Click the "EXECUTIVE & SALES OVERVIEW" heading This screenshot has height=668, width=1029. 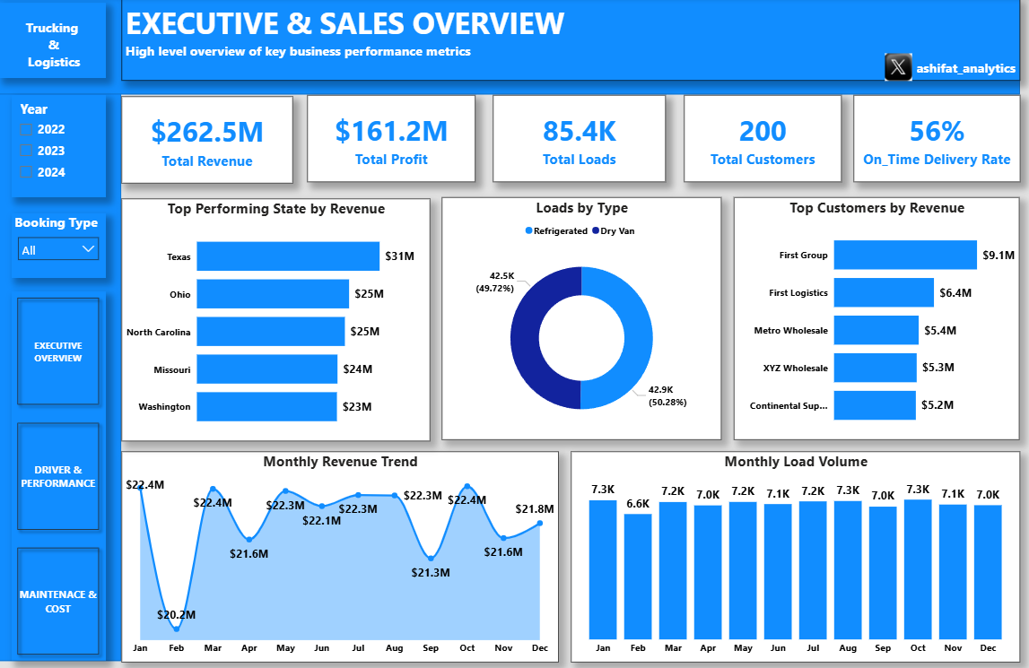tap(344, 23)
